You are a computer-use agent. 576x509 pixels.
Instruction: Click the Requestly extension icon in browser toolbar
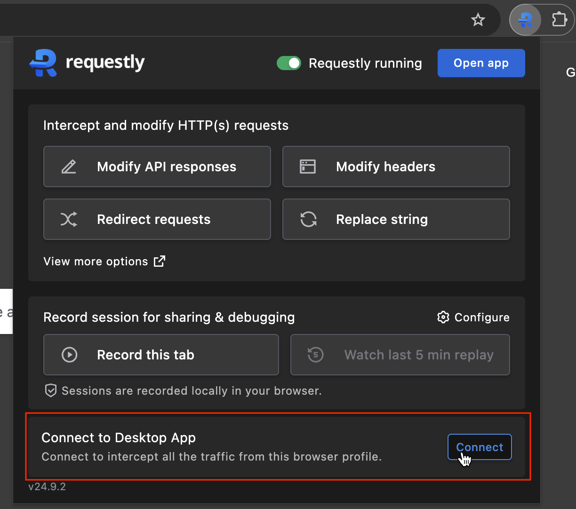pos(525,20)
